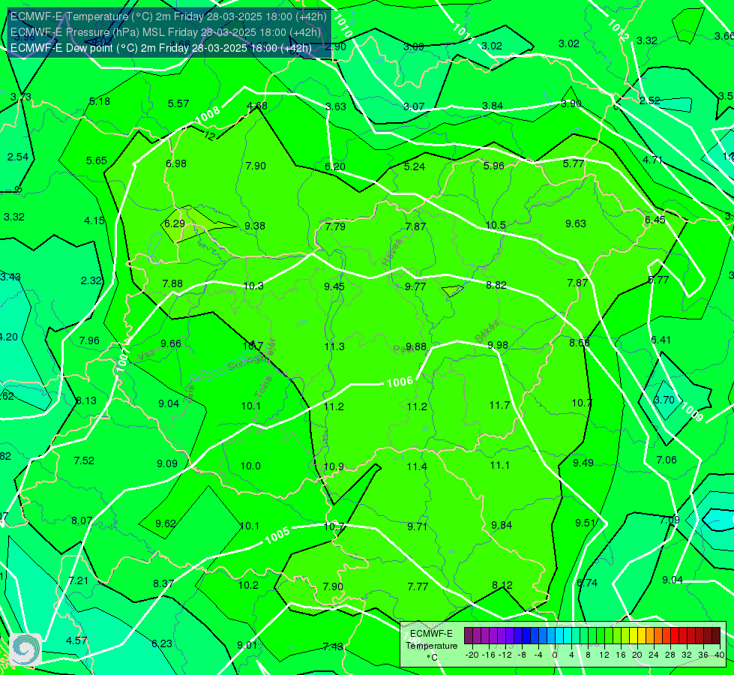Click the 9.63 temperature value
This screenshot has width=734, height=675.
click(x=575, y=224)
